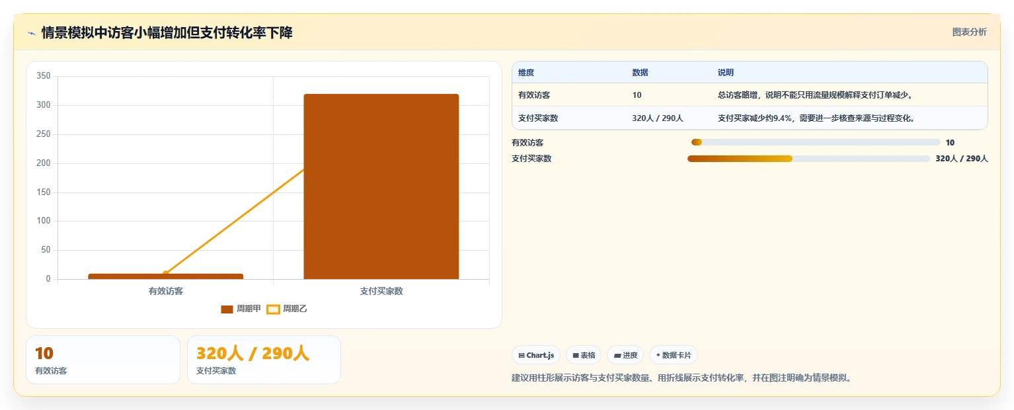1014x410 pixels.
Task: Click the 有效访客 progress bar
Action: click(816, 142)
